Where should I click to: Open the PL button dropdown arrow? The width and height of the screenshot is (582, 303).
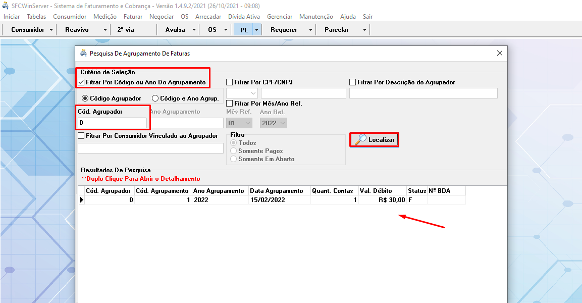click(256, 30)
